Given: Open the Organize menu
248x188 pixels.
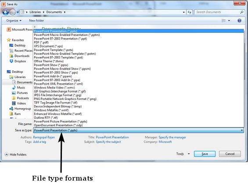Looking at the screenshot, I should [14, 21].
